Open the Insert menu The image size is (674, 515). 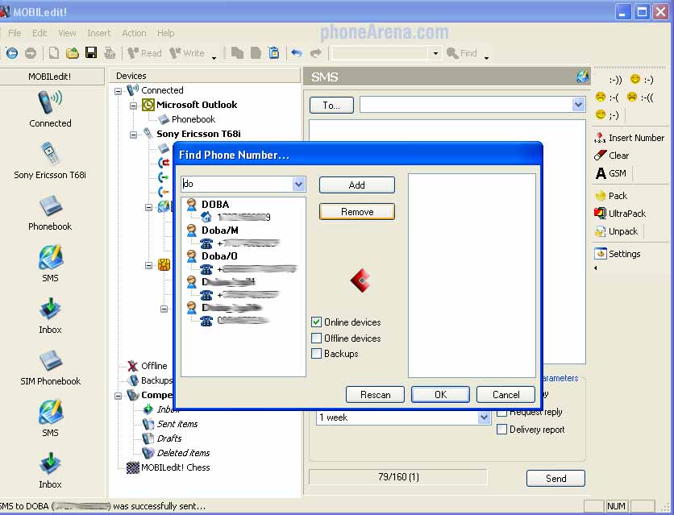99,33
